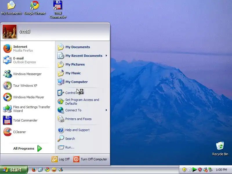Open Files and Settings Transfer Wizard
Image resolution: width=232 pixels, height=174 pixels.
tap(28, 109)
